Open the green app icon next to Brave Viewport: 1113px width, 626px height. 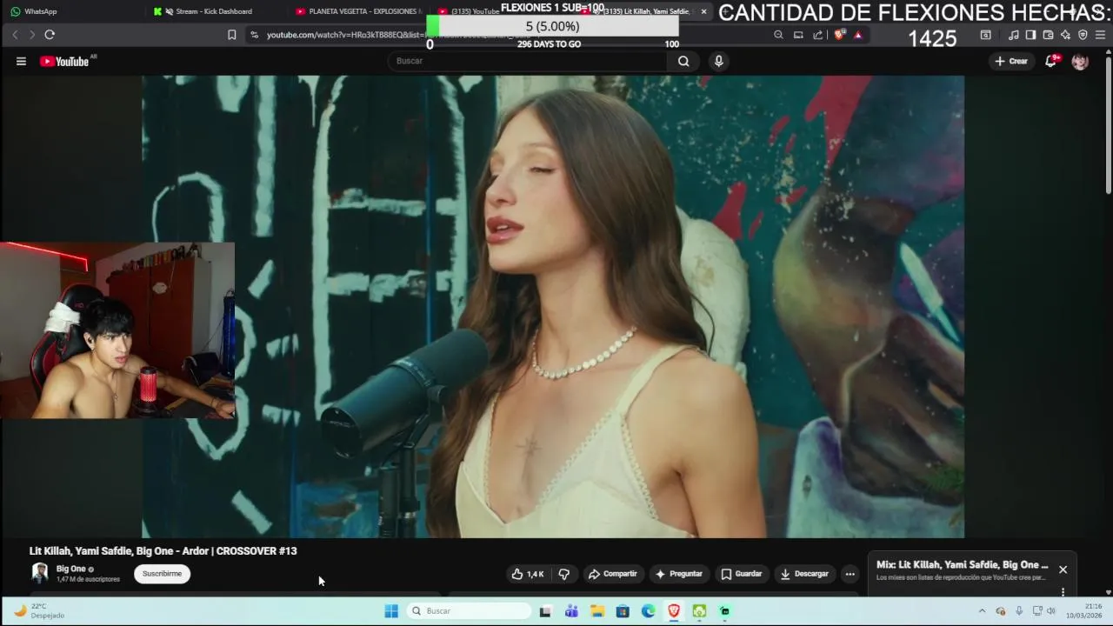(700, 611)
